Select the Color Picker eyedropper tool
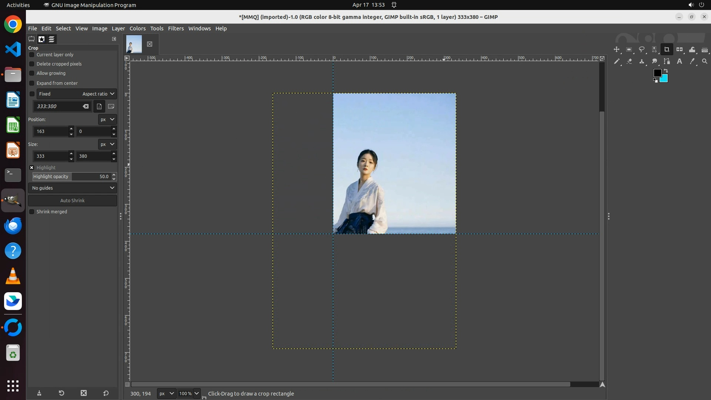 point(692,61)
